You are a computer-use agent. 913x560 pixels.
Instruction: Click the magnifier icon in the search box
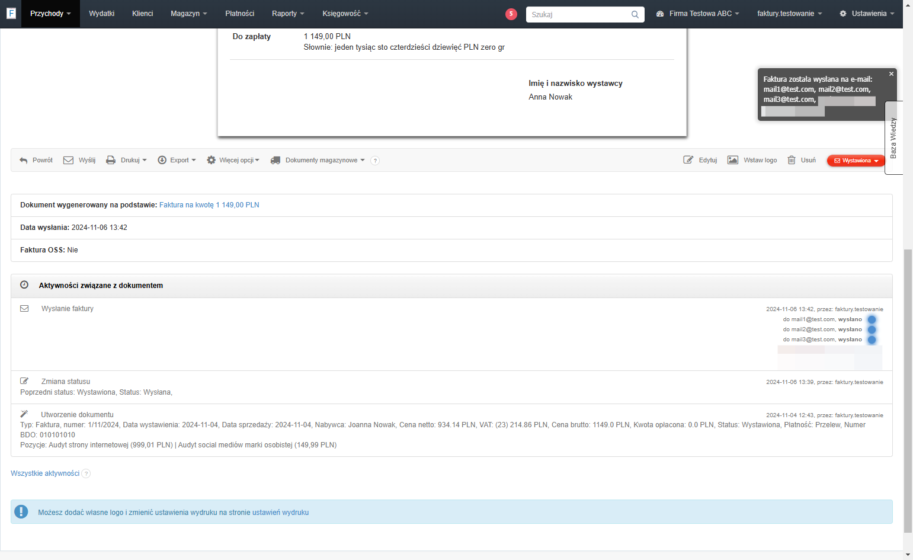pyautogui.click(x=635, y=14)
